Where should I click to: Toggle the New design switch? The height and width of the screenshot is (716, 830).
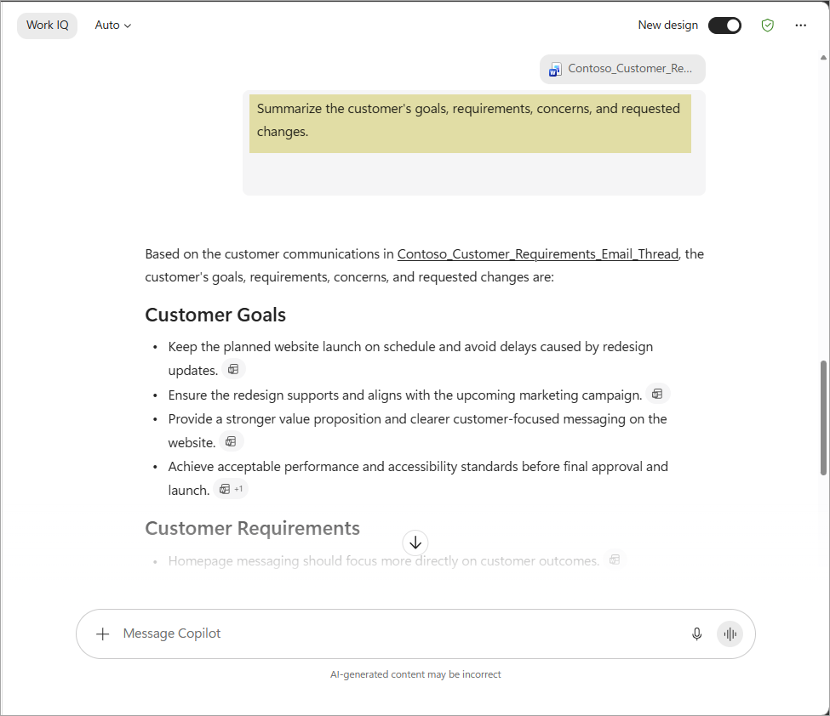[x=724, y=26]
